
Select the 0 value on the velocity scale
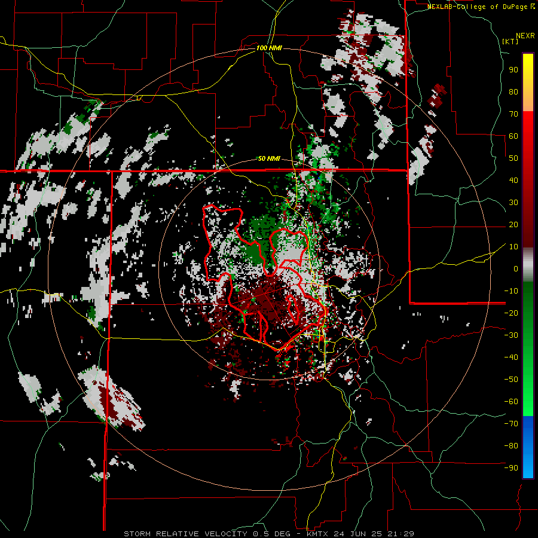click(516, 269)
